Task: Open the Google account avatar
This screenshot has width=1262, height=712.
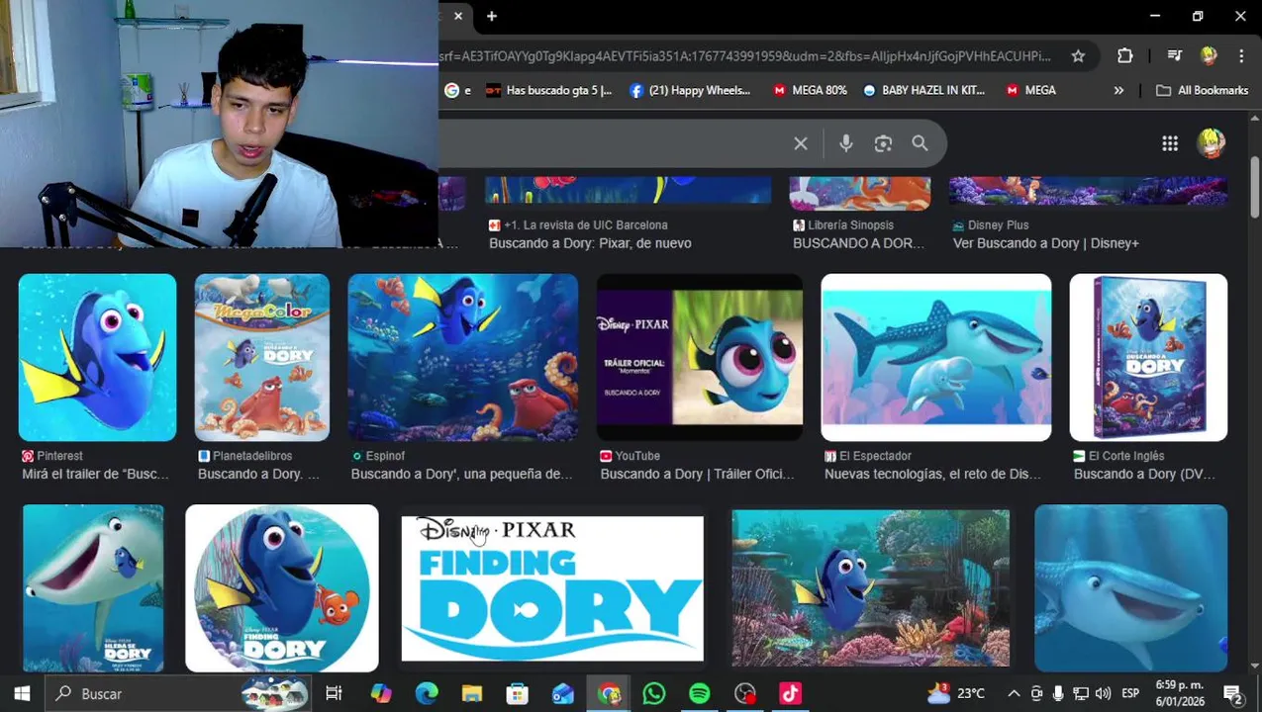Action: tap(1212, 143)
